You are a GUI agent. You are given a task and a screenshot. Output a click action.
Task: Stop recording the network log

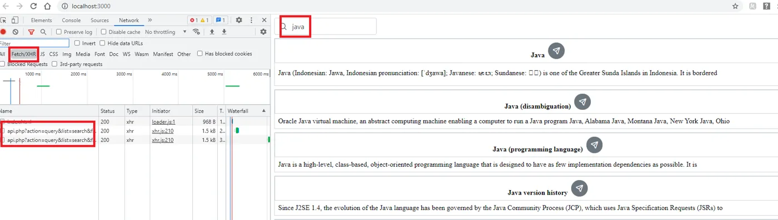[3, 32]
